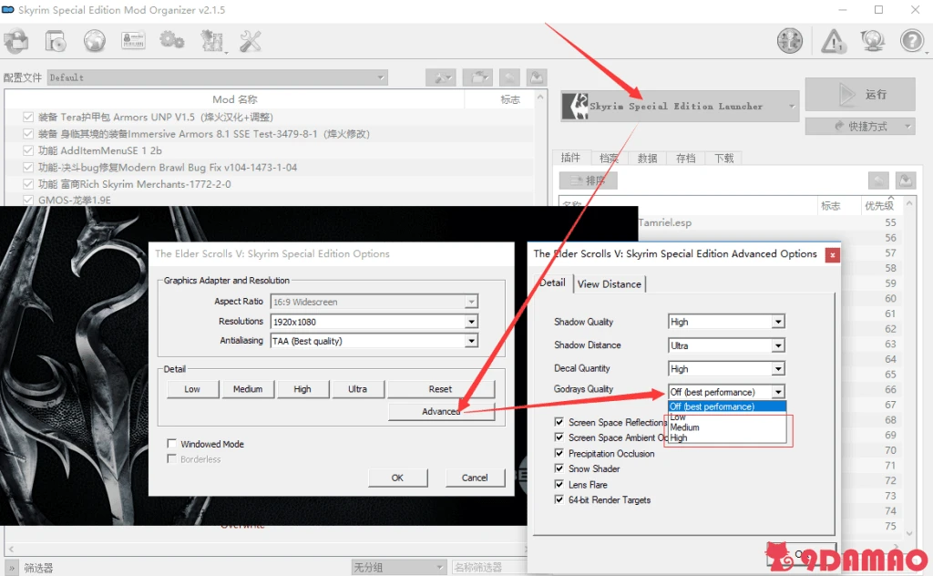Open the 存档 saves tab
933x576 pixels.
point(685,159)
